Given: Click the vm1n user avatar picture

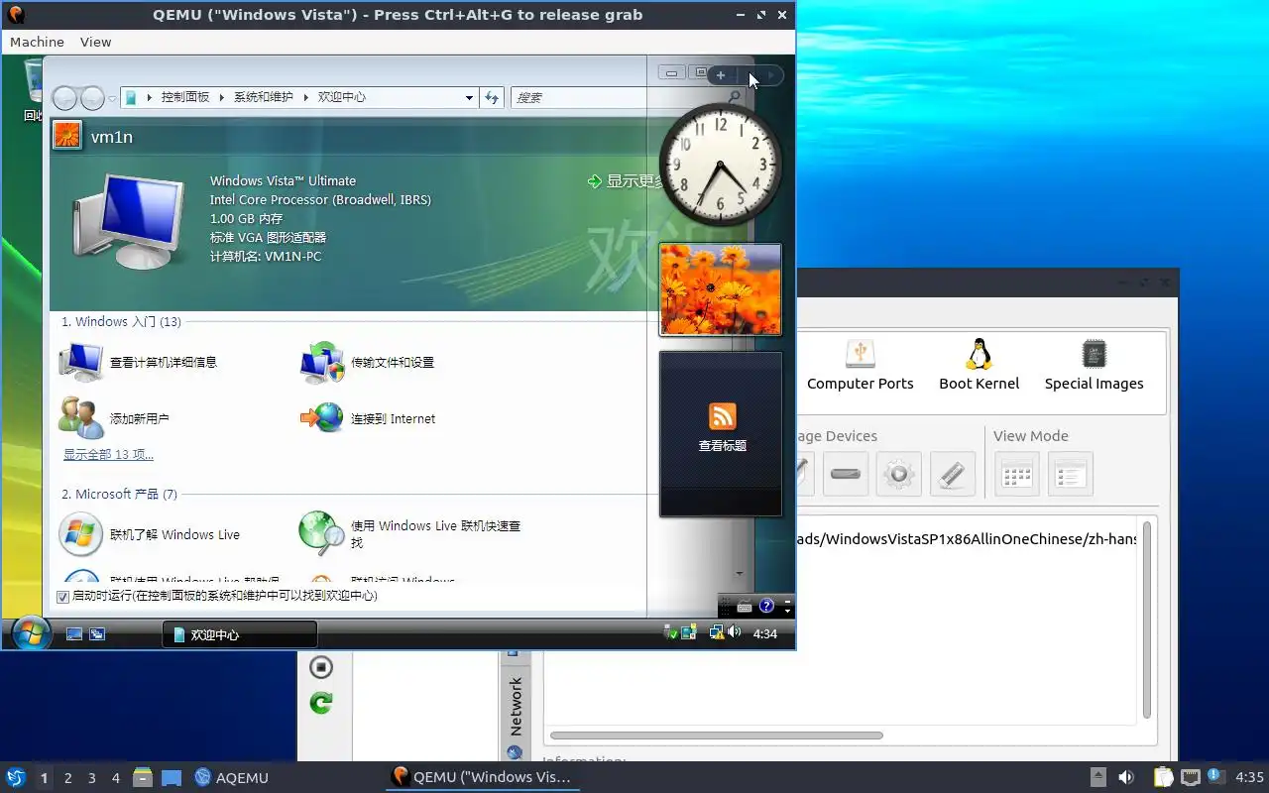Looking at the screenshot, I should 67,136.
